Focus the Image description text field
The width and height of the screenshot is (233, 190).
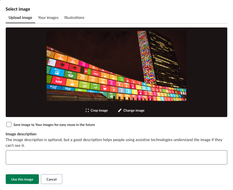(116, 157)
